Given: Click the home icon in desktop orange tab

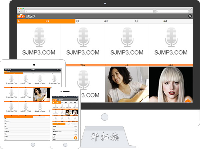Looking at the screenshot, I should pos(19,21).
